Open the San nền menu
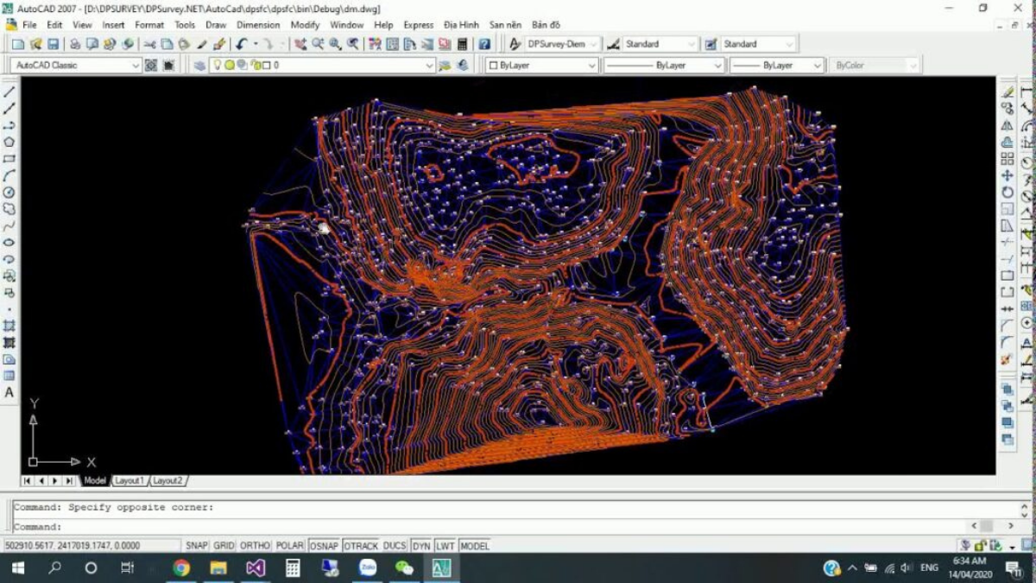Viewport: 1036px width, 583px height. coord(505,25)
